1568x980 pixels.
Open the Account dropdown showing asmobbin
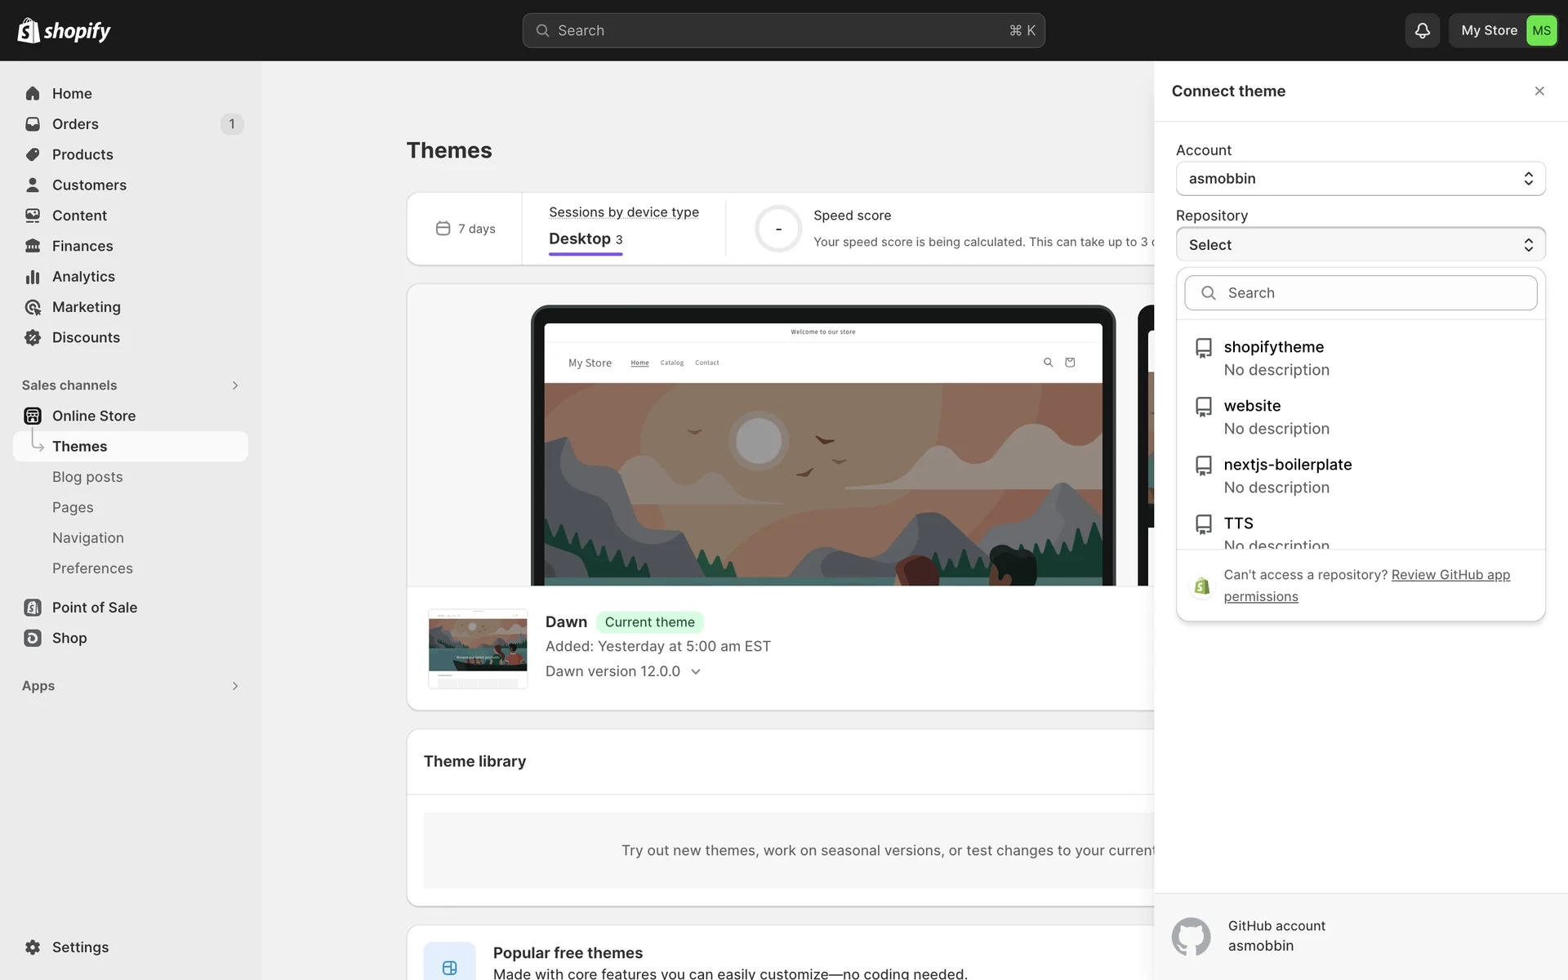click(x=1360, y=179)
